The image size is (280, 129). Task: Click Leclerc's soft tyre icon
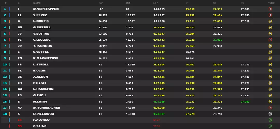click(x=270, y=40)
